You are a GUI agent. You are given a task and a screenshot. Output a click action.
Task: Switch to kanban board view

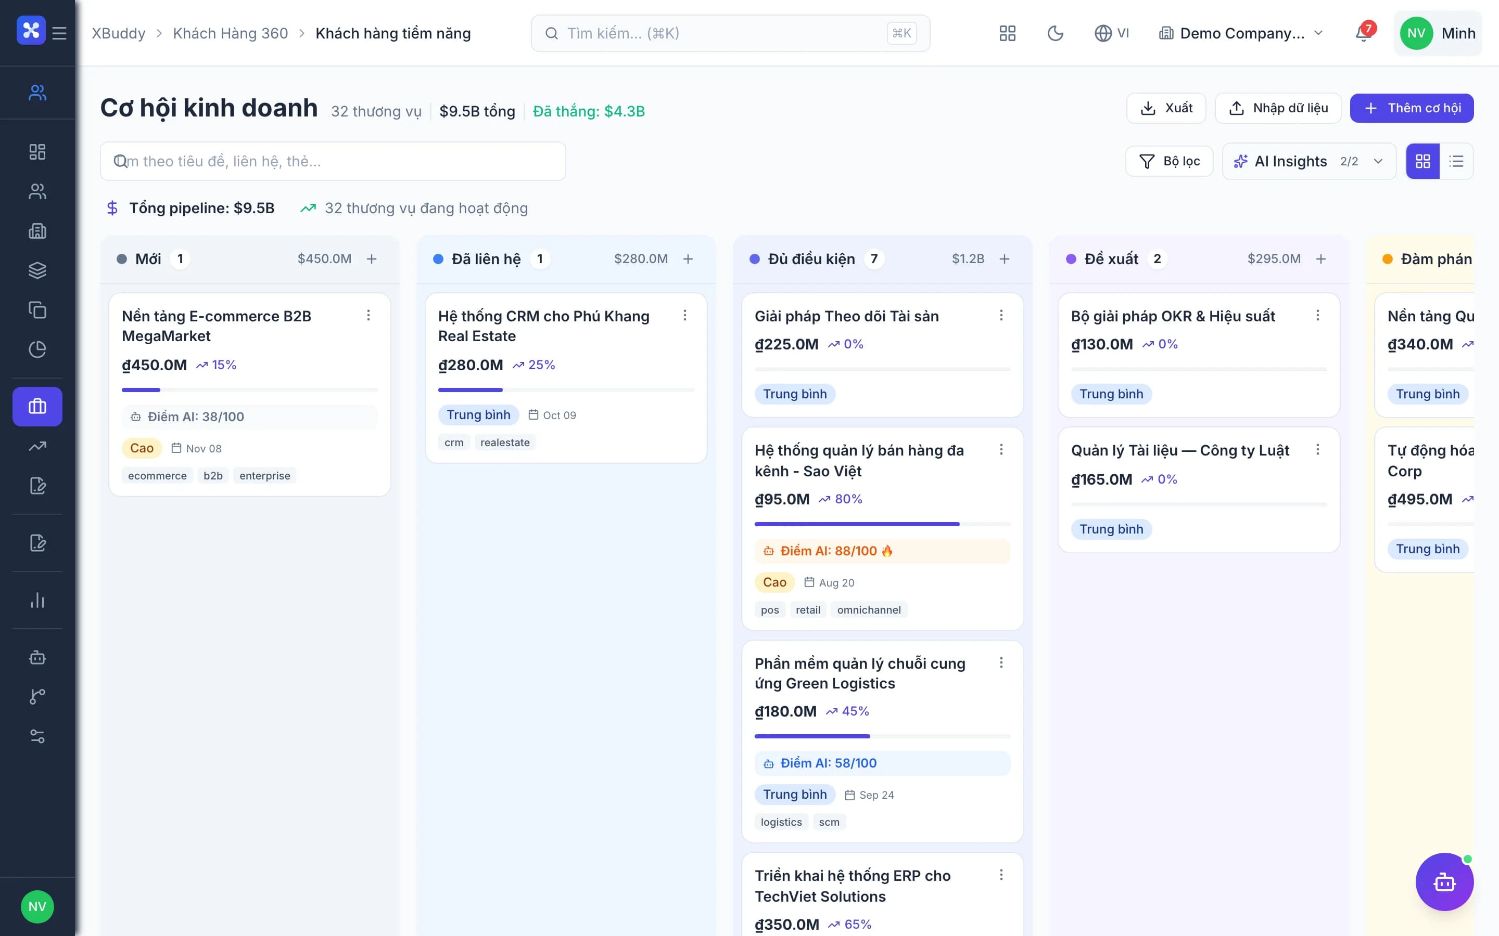point(1423,162)
